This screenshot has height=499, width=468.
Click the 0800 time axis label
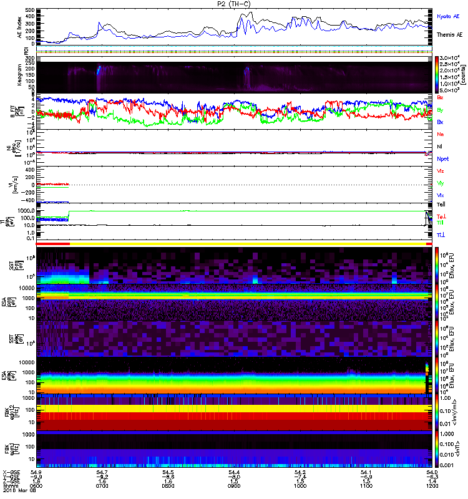click(168, 486)
